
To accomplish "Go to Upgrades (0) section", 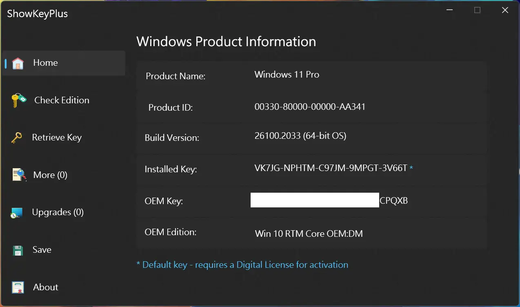I will [x=58, y=212].
